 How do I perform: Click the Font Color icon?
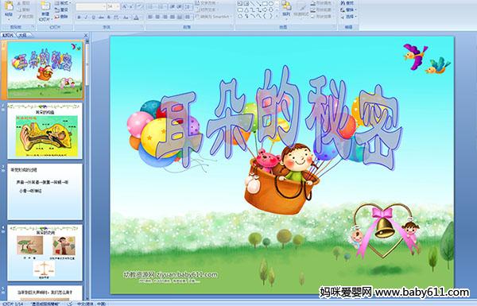coord(136,17)
